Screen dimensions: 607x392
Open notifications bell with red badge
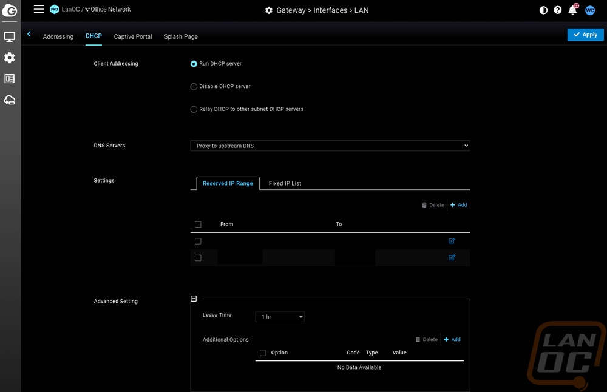(573, 10)
